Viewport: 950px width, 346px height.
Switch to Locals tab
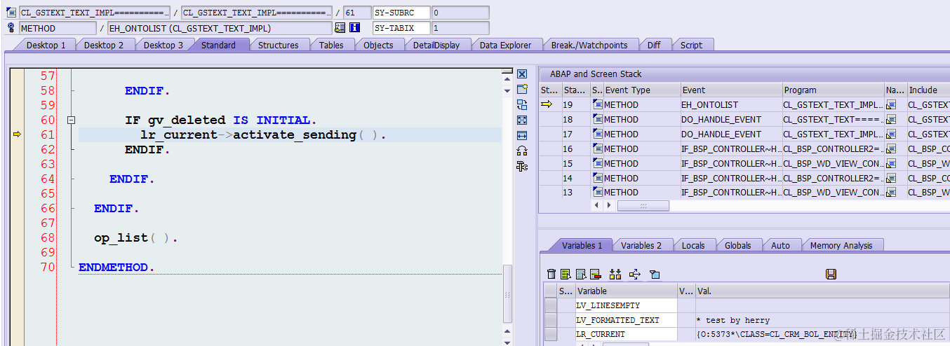click(x=693, y=245)
